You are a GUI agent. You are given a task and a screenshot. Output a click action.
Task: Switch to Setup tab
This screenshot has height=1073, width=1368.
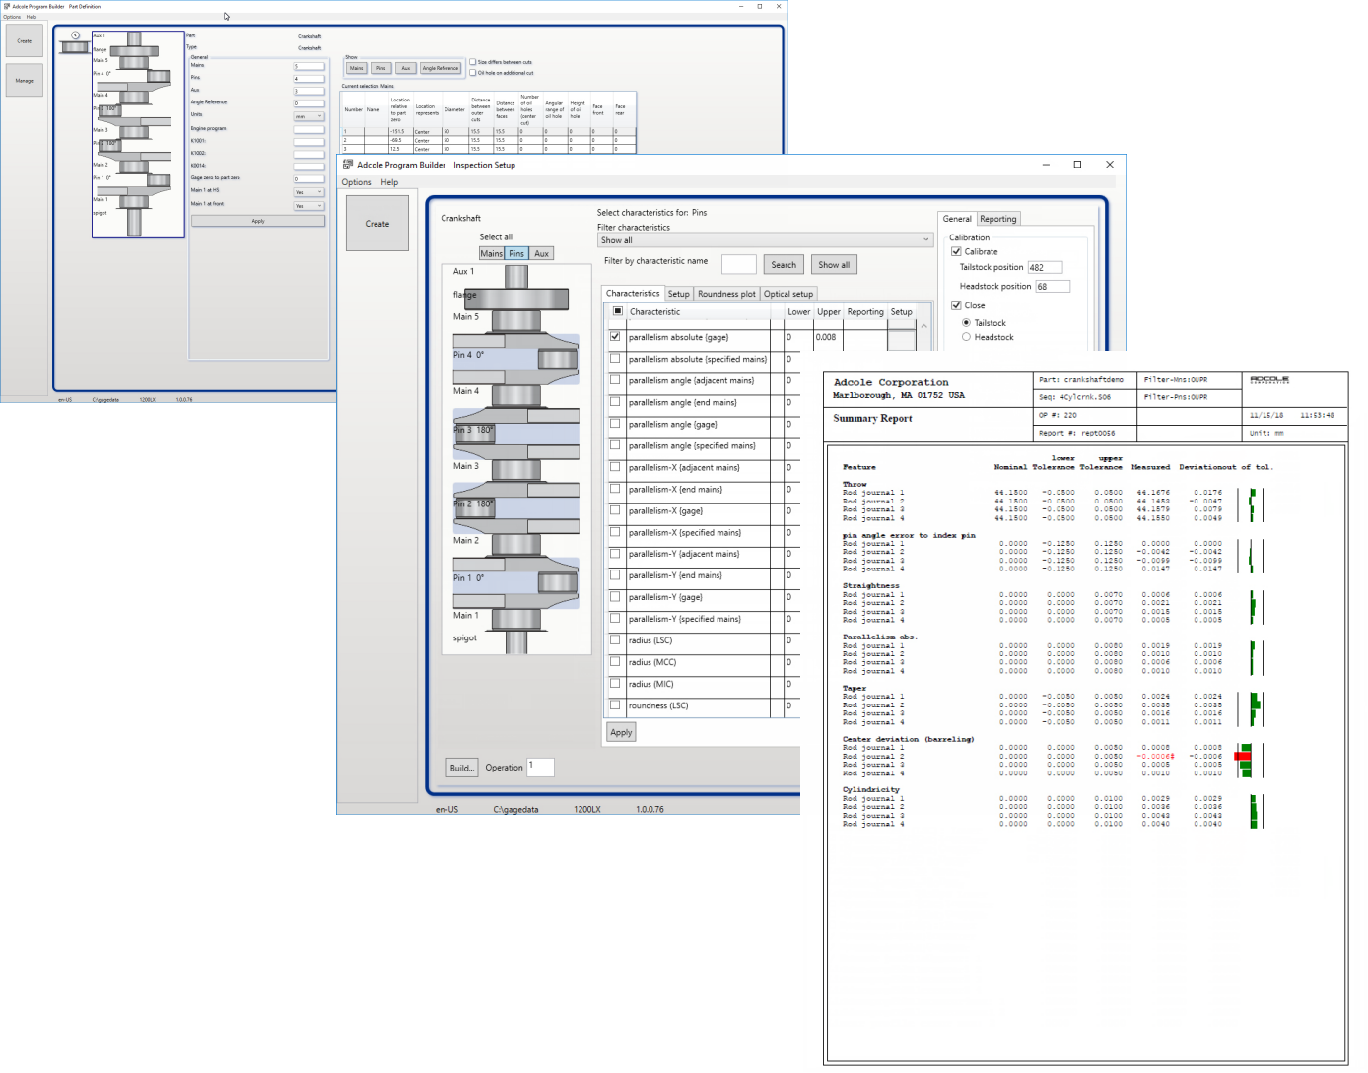click(x=679, y=294)
